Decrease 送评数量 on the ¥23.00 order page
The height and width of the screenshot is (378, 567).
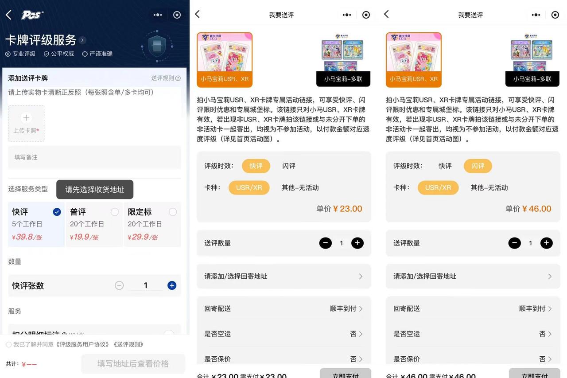325,243
